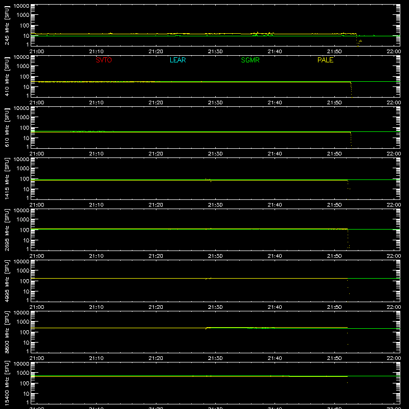Image resolution: width=409 pixels, height=409 pixels.
Task: Select the 245 MHz [SFU] axis title
Action: click(7, 25)
